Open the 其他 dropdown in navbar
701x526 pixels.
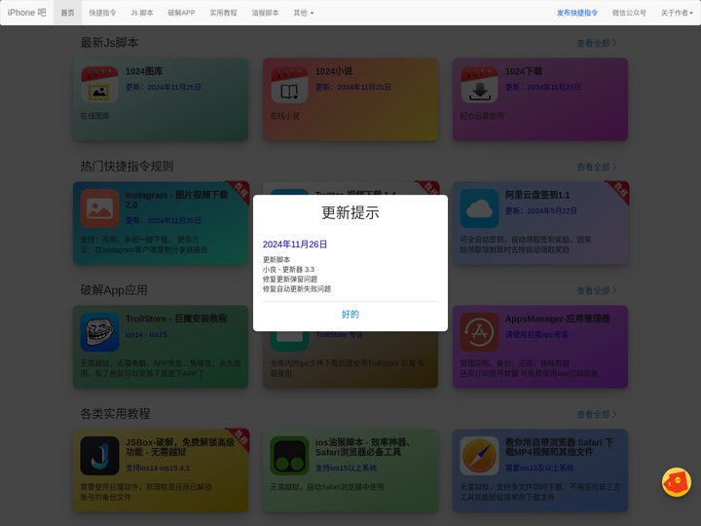304,13
